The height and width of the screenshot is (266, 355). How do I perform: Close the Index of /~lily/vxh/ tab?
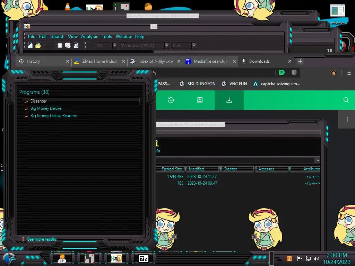pyautogui.click(x=179, y=61)
